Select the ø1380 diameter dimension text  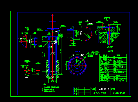click(x=54, y=41)
